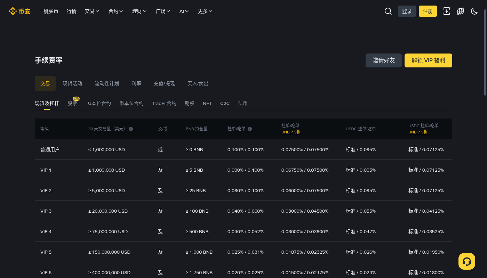
Task: Click the yellow 注册 button
Action: click(x=428, y=11)
